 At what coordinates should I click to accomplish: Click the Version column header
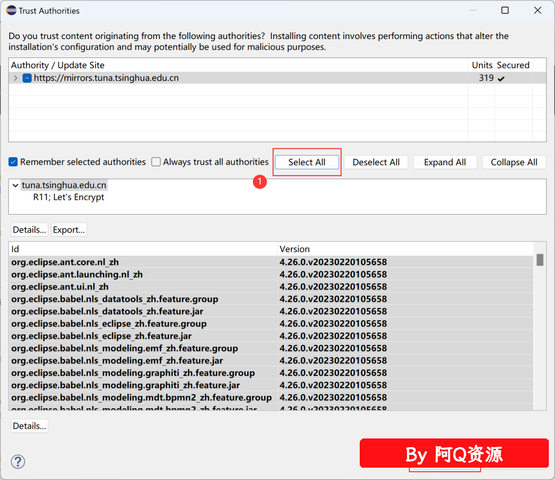[405, 249]
